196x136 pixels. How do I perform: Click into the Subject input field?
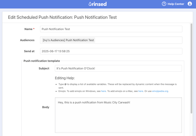(118, 68)
